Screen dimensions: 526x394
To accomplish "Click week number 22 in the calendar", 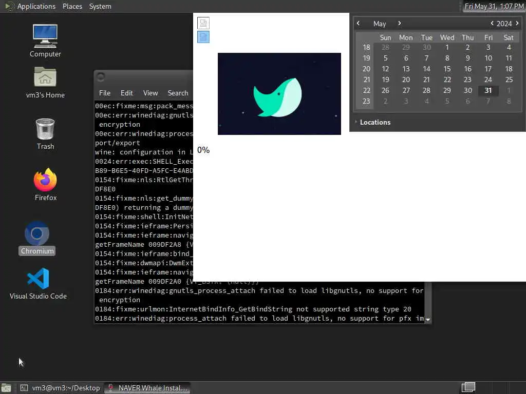I will click(x=366, y=90).
